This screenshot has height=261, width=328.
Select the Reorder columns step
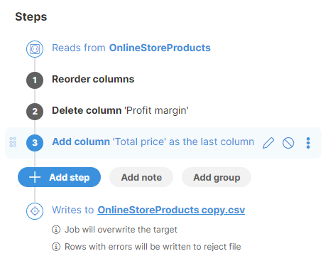pos(93,79)
